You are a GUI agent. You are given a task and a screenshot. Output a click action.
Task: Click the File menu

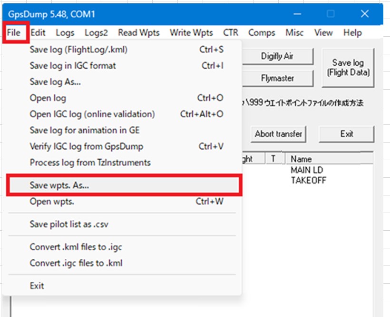tap(14, 33)
